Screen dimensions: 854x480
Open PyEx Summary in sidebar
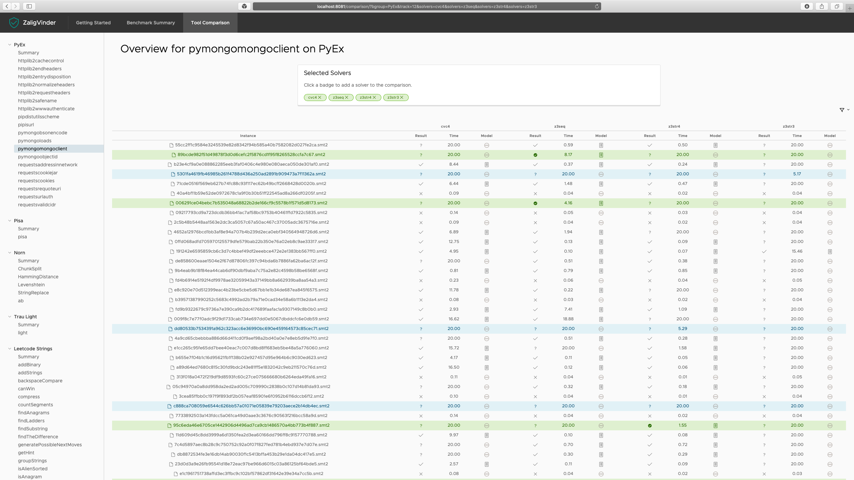[x=28, y=53]
